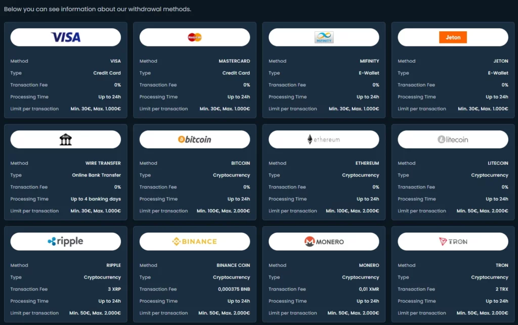Choose the Ethereum logo
This screenshot has height=325, width=518.
click(x=324, y=140)
